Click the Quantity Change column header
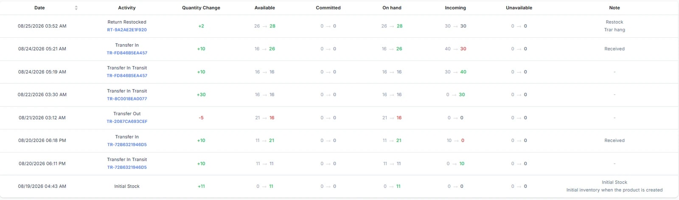 [x=201, y=8]
